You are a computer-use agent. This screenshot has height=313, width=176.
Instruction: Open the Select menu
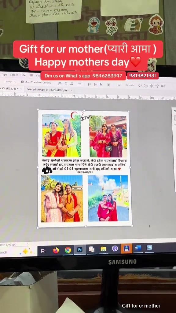point(14,75)
